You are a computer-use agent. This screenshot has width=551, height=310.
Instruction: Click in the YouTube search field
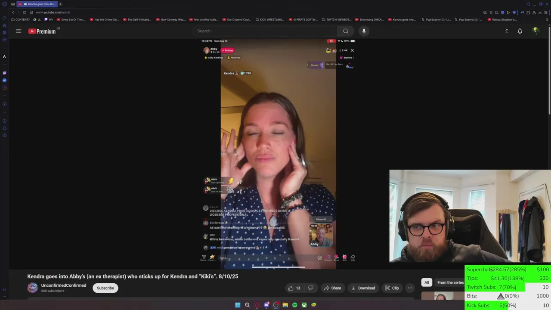(x=266, y=31)
